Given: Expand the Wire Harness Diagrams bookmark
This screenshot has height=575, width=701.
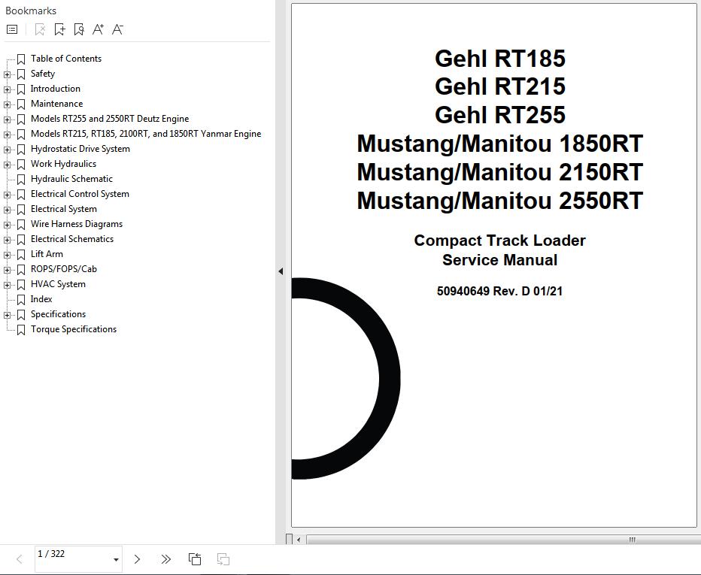Looking at the screenshot, I should pos(8,225).
